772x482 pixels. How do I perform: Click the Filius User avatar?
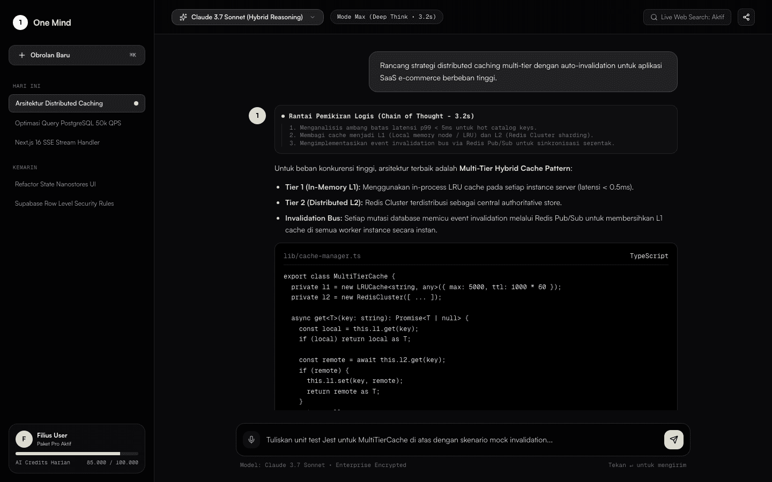coord(24,439)
